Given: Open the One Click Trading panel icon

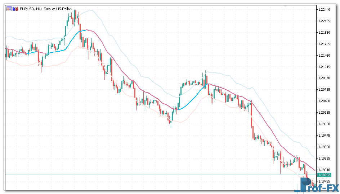Looking at the screenshot, I should (x=9, y=9).
